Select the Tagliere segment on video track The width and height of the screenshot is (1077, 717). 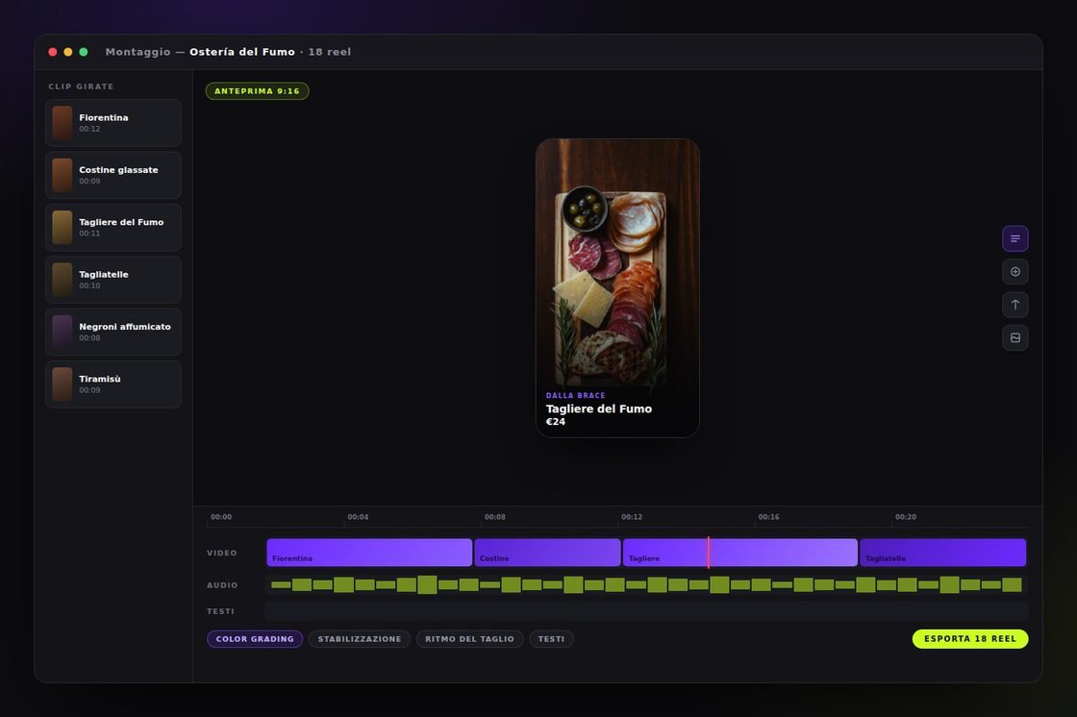[x=740, y=553]
